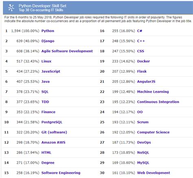The height and width of the screenshot is (178, 193).
Task: Open the Python skill link
Action: 48,31
